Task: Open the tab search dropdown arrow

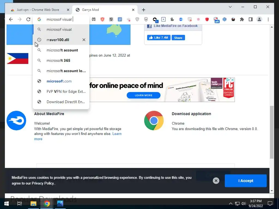Action: [x=230, y=7]
